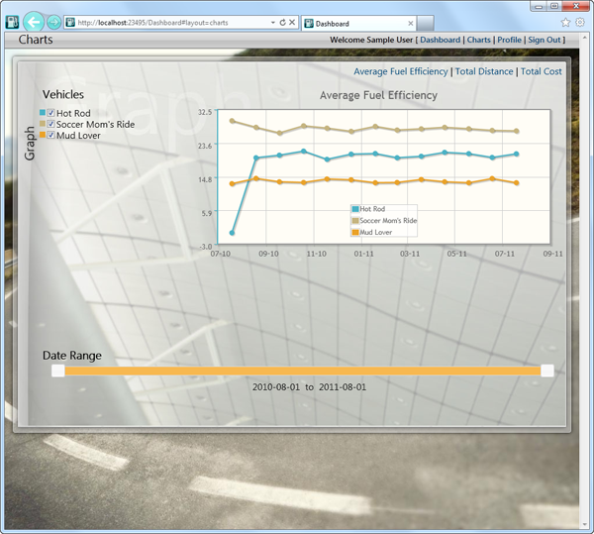
Task: Open a new blank tab
Action: tap(426, 24)
